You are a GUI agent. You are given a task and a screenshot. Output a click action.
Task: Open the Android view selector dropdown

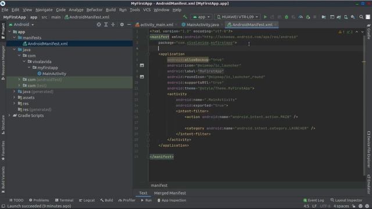(x=22, y=24)
